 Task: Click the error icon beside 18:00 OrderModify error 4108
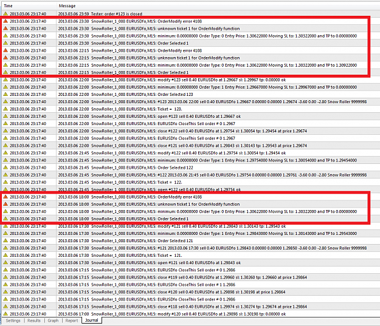click(x=5, y=197)
